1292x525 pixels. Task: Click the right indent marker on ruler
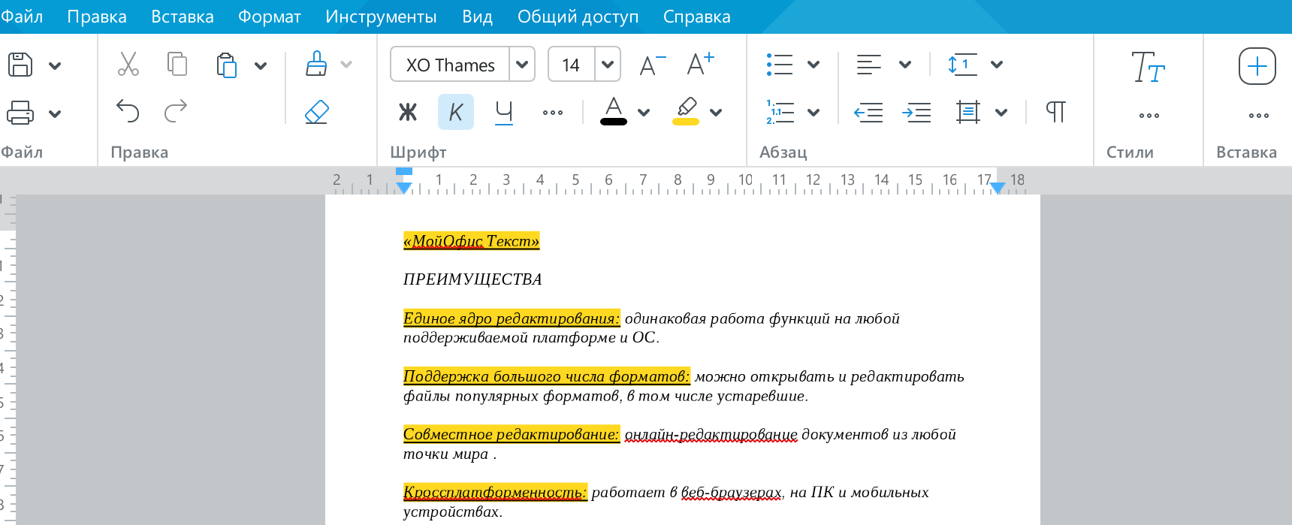[x=997, y=188]
